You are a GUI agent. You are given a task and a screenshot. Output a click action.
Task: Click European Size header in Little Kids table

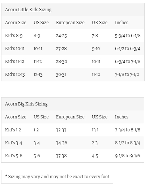pyautogui.click(x=70, y=23)
